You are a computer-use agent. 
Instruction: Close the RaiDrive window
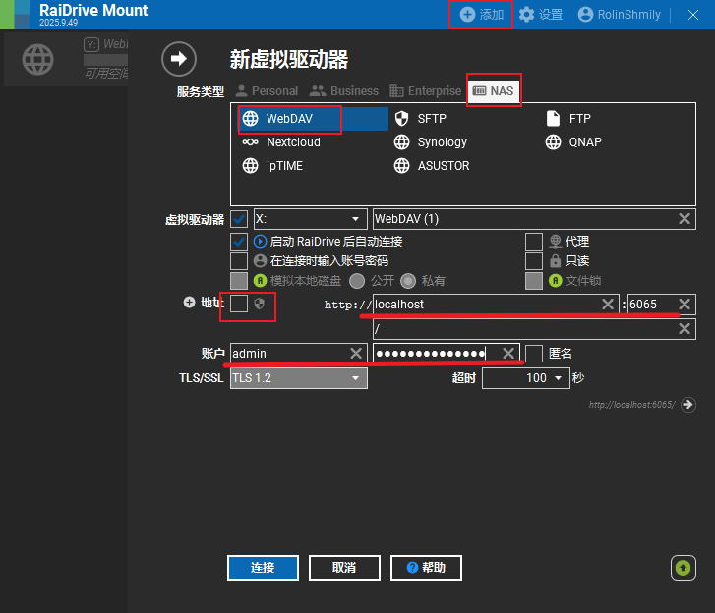click(693, 15)
